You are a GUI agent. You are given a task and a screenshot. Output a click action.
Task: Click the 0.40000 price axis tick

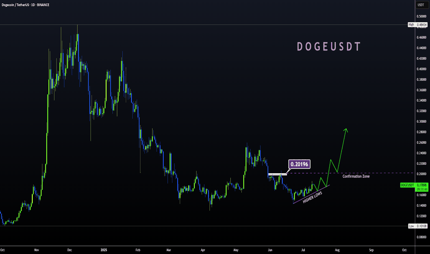422,69
